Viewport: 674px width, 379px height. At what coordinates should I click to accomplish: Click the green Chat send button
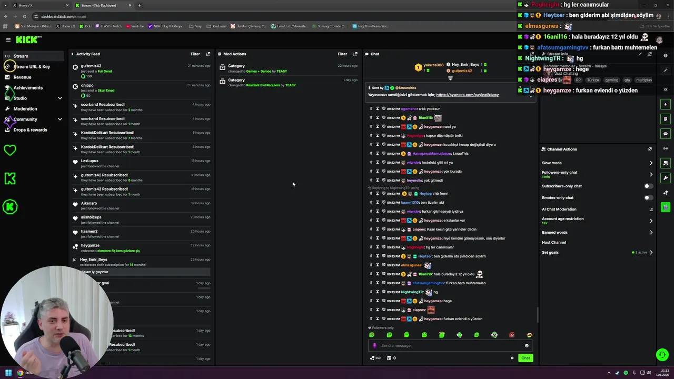[x=526, y=358]
